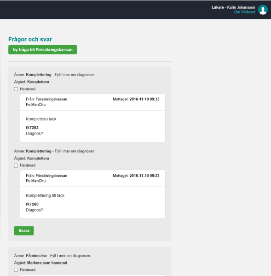The width and height of the screenshot is (271, 276).
Task: Click Mottaget timestamp of Komplettering till tack message
Action: (136, 176)
